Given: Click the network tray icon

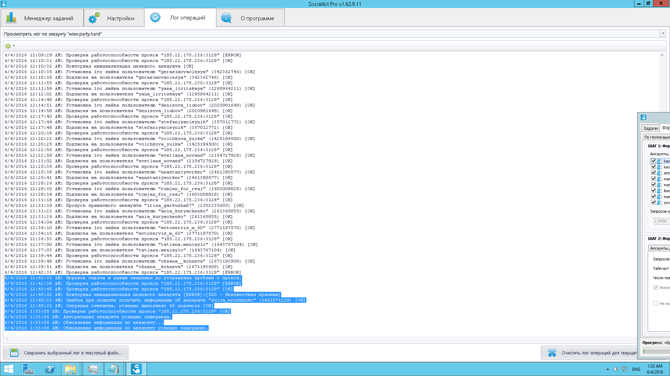Looking at the screenshot, I should tap(625, 369).
